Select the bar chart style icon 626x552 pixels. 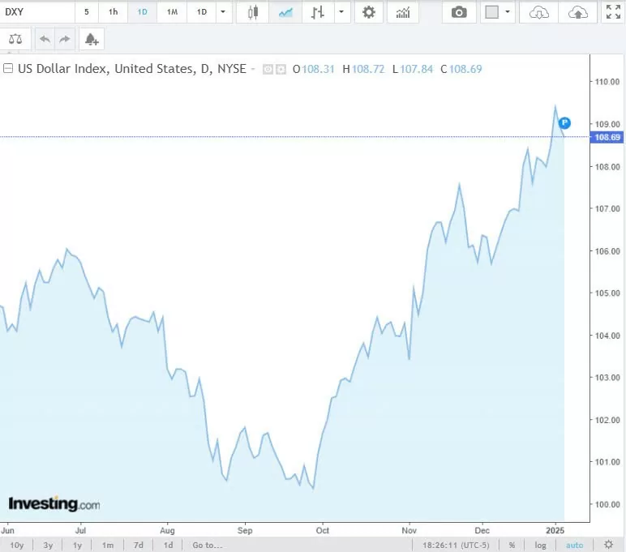(318, 12)
